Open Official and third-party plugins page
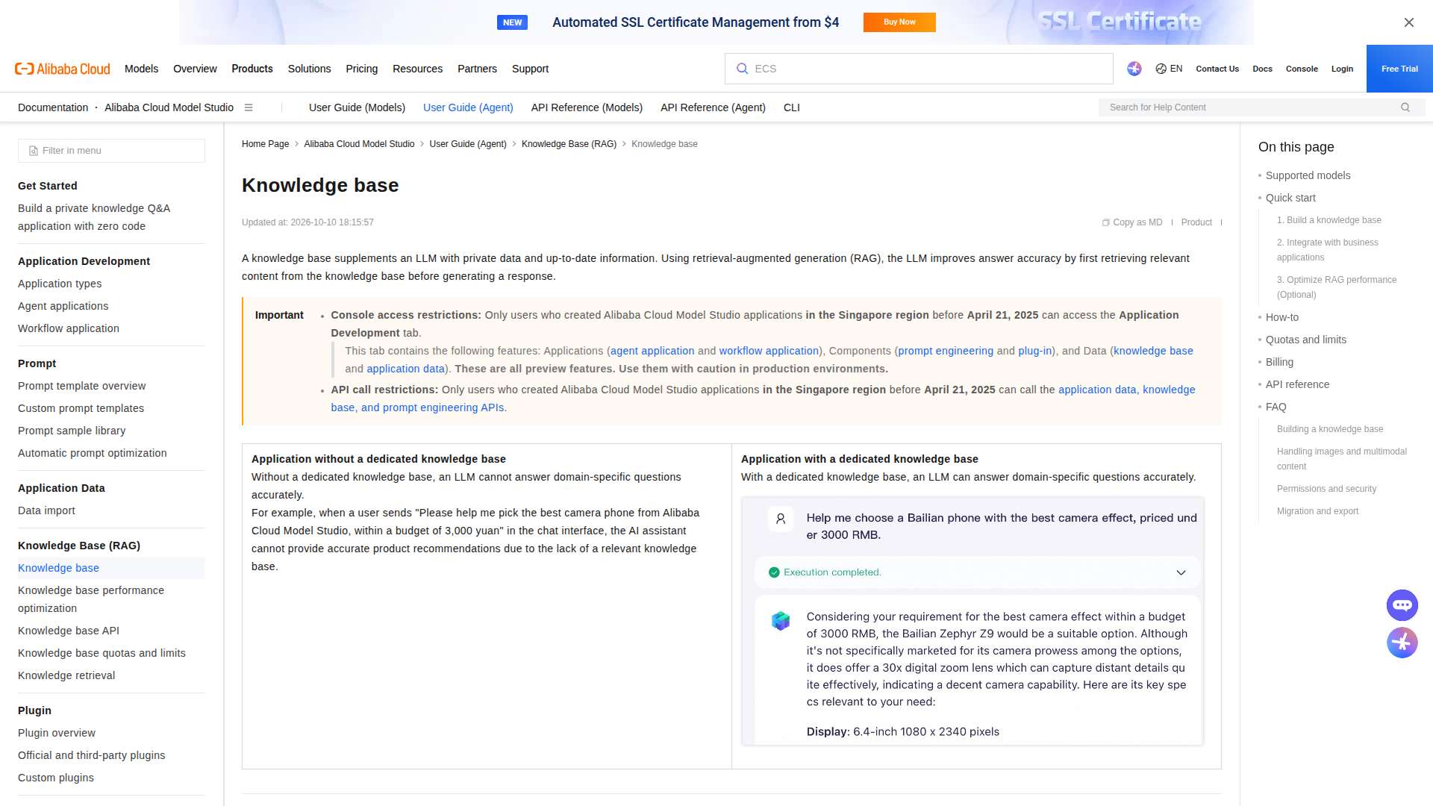This screenshot has width=1433, height=806. [92, 755]
